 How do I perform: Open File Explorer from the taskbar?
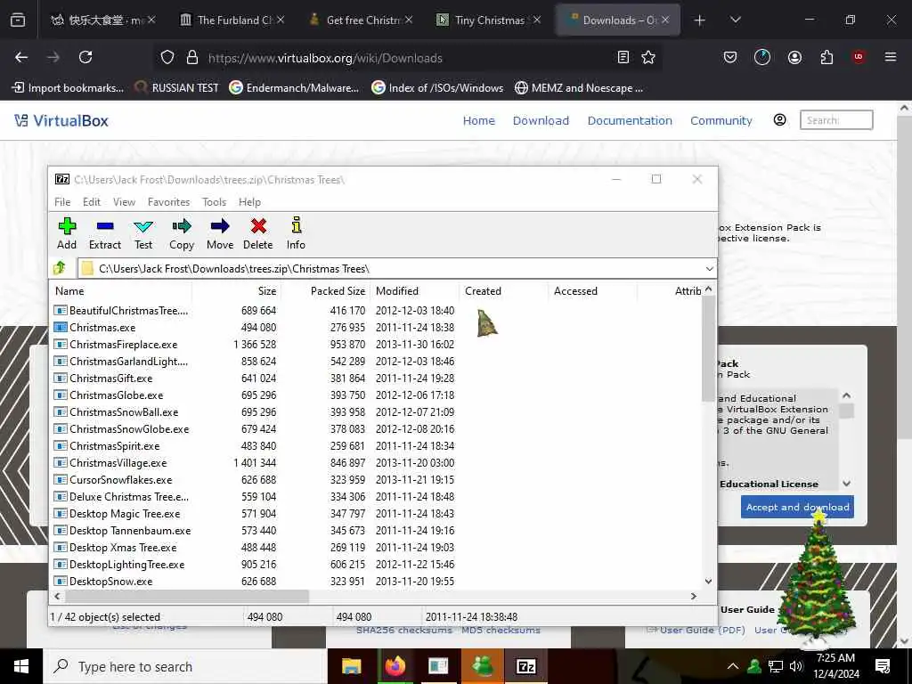click(351, 666)
